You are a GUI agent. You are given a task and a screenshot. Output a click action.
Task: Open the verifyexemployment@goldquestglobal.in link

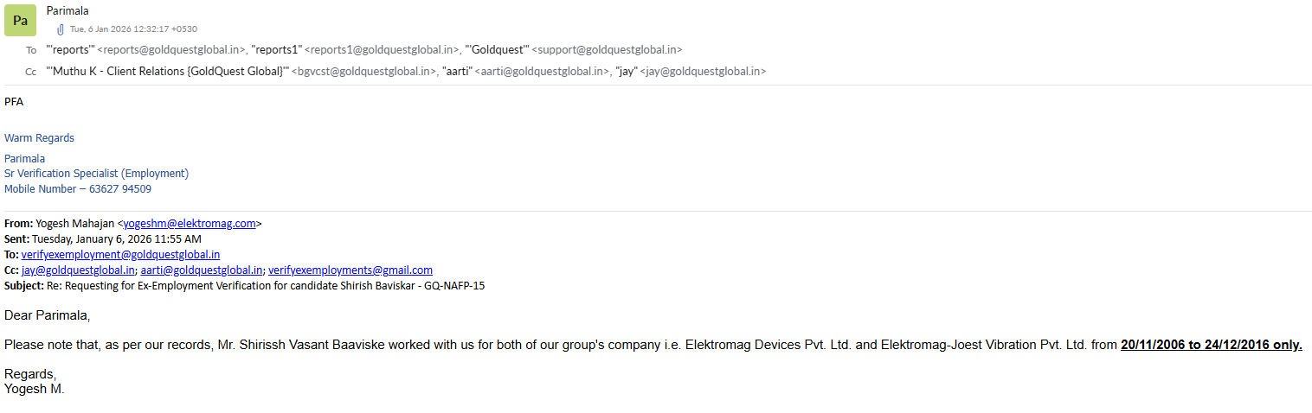[120, 255]
